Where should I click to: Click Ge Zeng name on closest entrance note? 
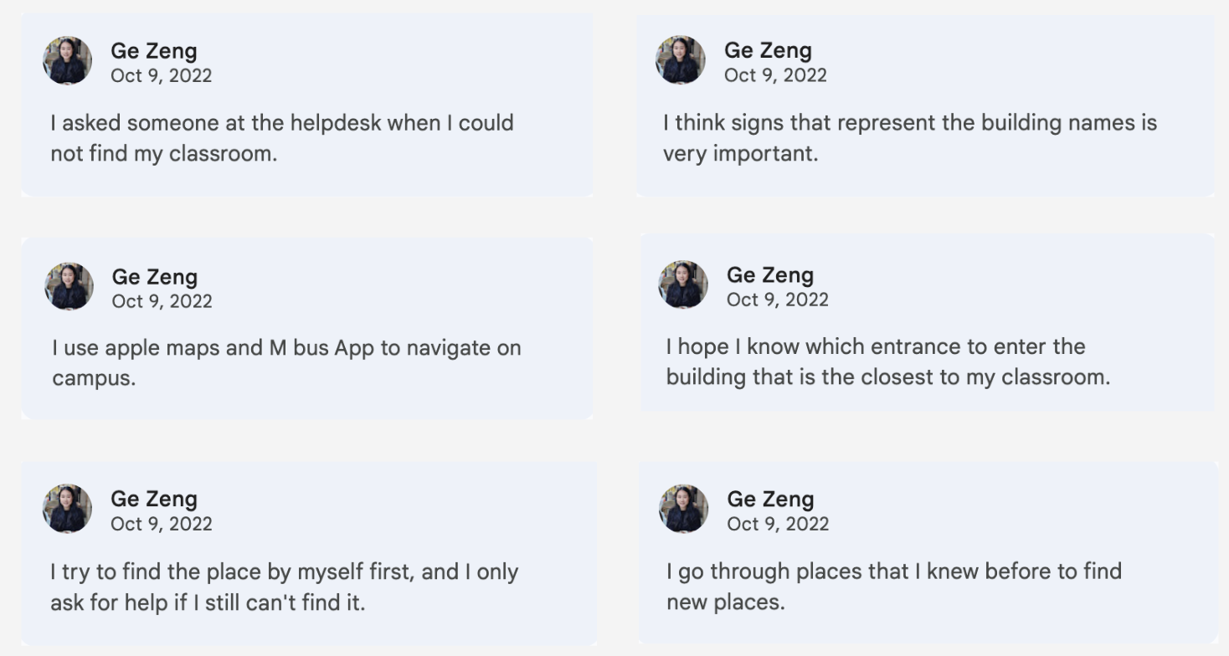click(x=770, y=275)
